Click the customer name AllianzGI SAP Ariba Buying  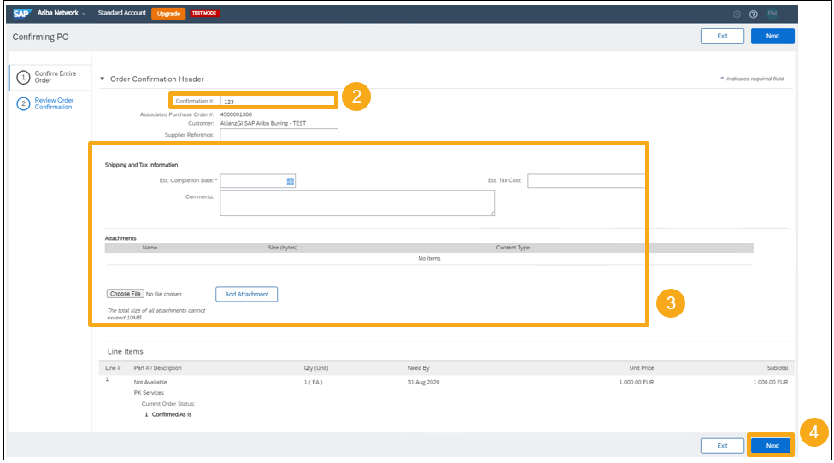262,123
